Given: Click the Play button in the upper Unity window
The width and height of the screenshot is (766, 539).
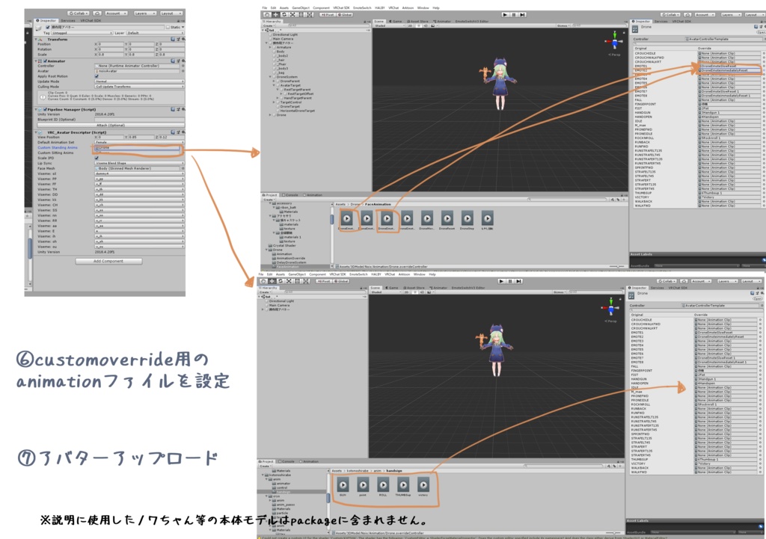Looking at the screenshot, I should (505, 15).
